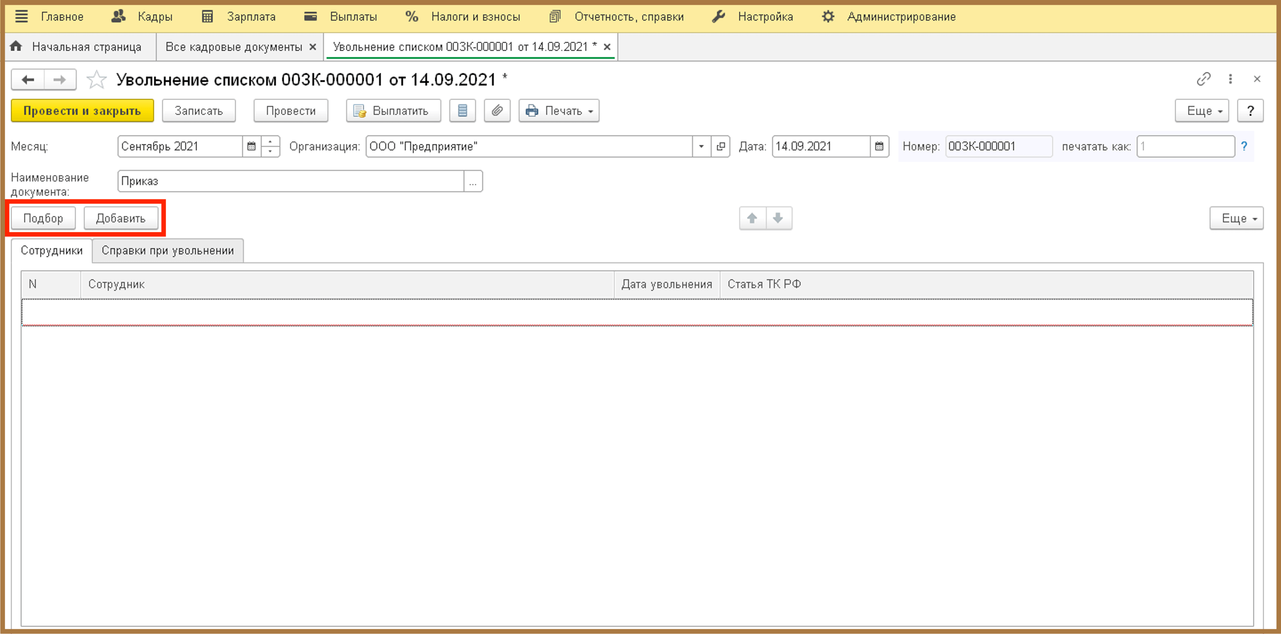Click the Провести button

click(291, 111)
